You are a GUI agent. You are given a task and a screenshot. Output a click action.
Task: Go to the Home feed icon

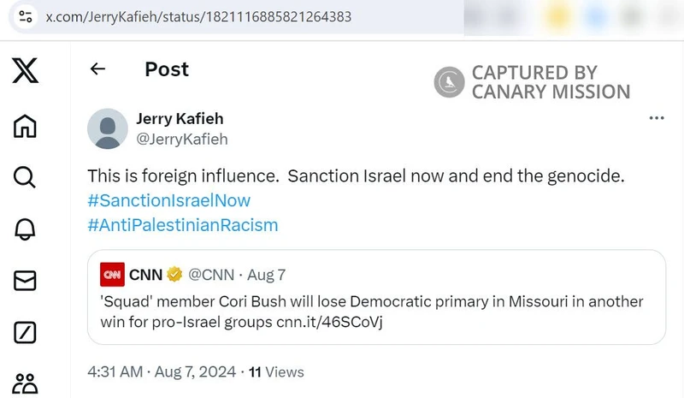coord(25,126)
